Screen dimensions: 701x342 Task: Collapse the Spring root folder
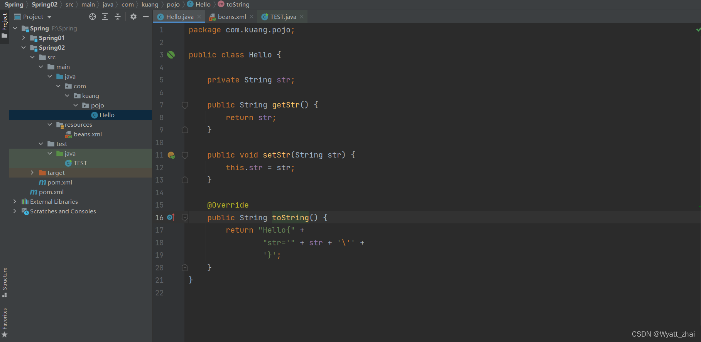tap(15, 28)
